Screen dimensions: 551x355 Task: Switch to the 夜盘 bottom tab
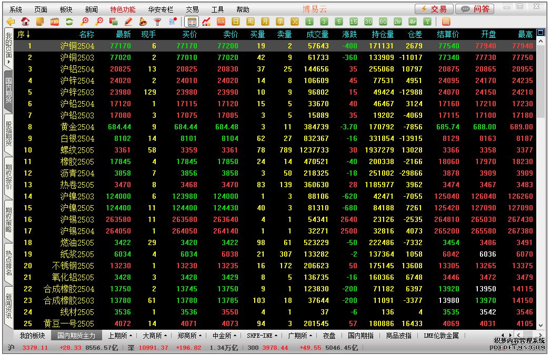coord(329,336)
